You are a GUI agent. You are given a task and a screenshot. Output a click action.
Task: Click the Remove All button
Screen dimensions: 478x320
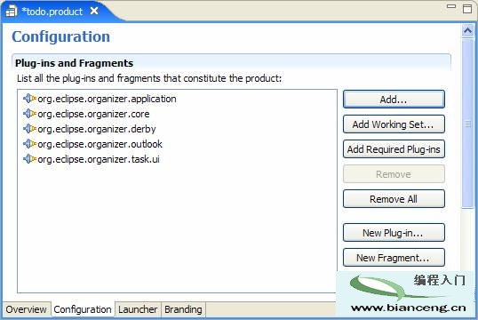coord(394,199)
